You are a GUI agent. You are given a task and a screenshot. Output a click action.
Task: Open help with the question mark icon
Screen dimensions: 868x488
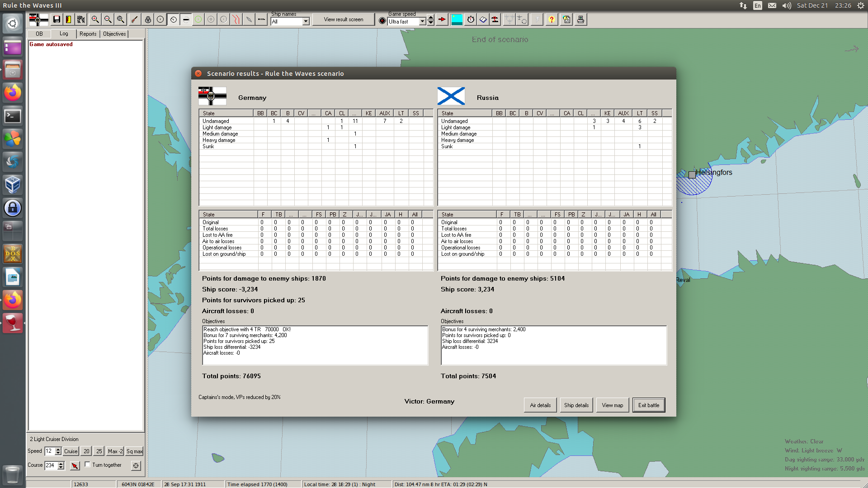point(552,19)
